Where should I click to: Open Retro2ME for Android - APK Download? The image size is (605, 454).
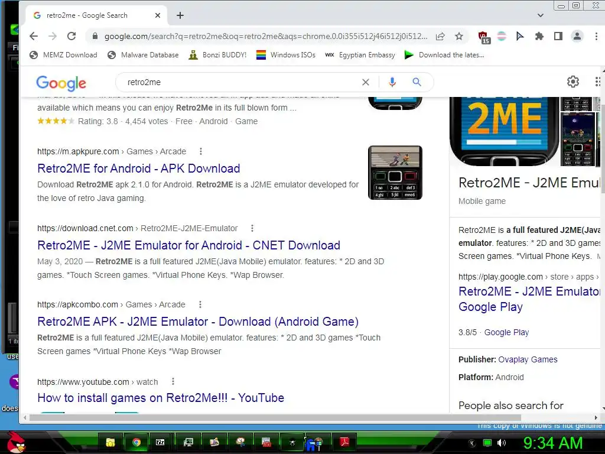138,168
